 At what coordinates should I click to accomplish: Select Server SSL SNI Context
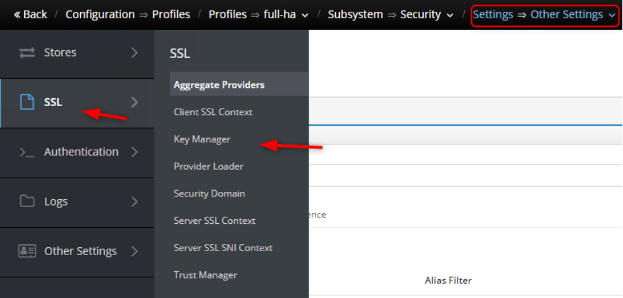point(223,248)
